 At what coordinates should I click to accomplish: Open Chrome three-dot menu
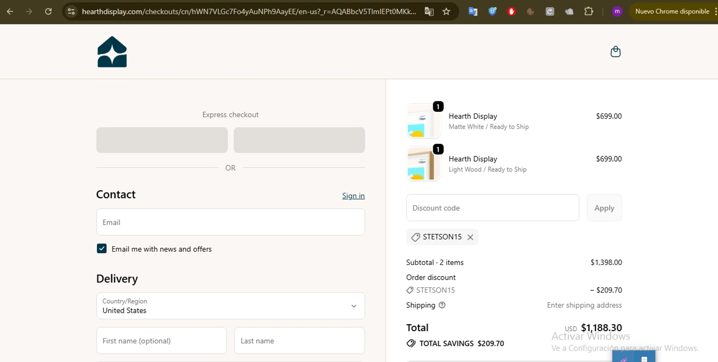point(716,11)
